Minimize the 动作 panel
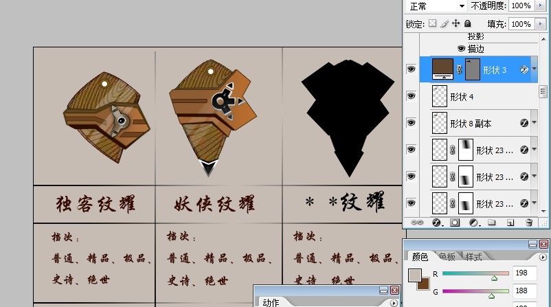The width and height of the screenshot is (551, 307). point(384,290)
